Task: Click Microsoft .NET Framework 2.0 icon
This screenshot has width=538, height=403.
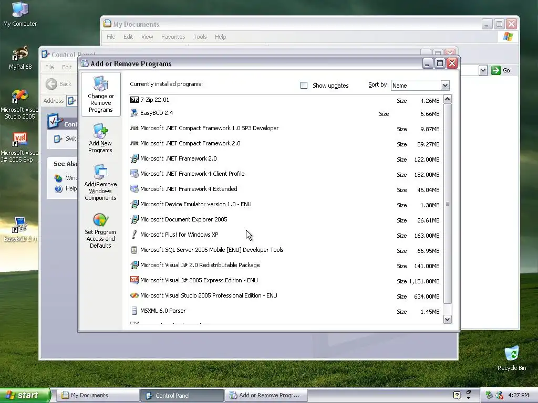Action: (x=134, y=158)
